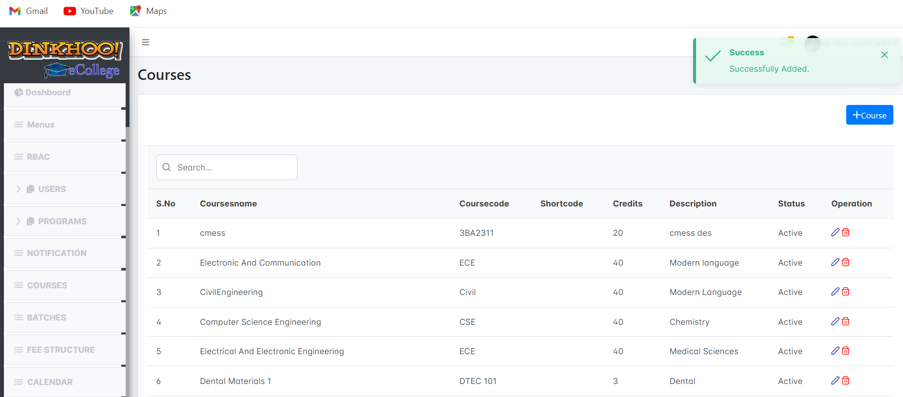Click the Status column header
The width and height of the screenshot is (903, 397).
click(x=791, y=204)
